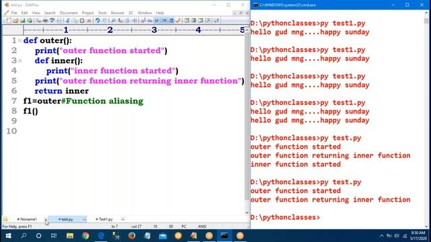Click the 'col 27' status bar entry
431x242 pixels.
pos(136,227)
